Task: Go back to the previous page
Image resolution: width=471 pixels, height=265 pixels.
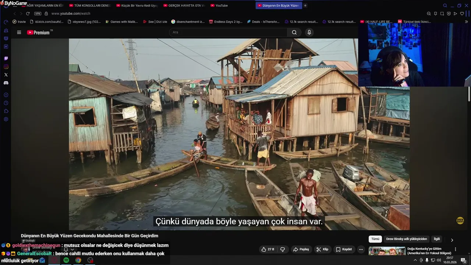Action: point(15,14)
